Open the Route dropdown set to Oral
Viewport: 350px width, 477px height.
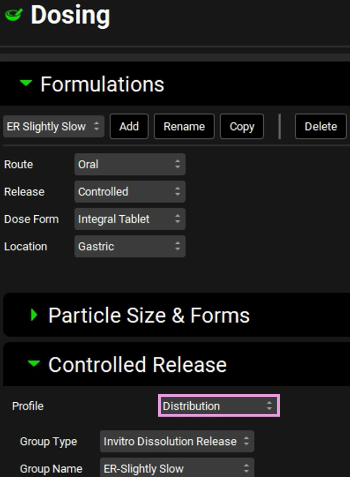tap(129, 164)
